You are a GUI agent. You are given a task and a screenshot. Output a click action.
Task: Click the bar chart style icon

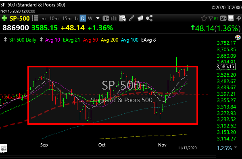114,19
